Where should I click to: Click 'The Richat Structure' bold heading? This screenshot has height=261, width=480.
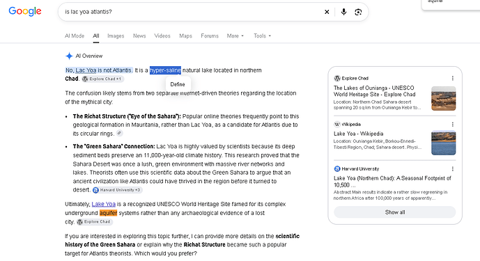tap(127, 116)
